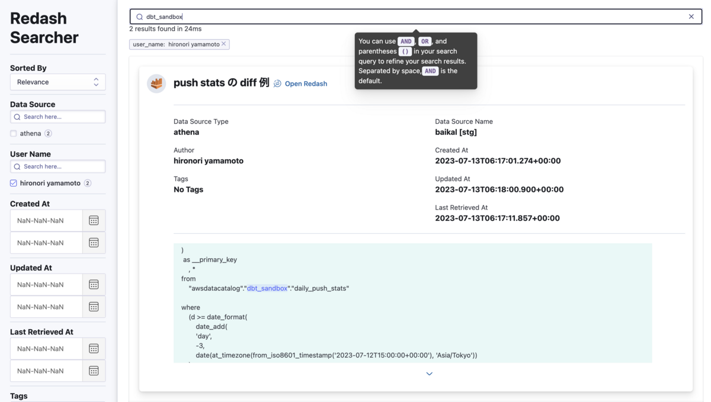Open the calendar picker for the first Updated At field

point(94,284)
